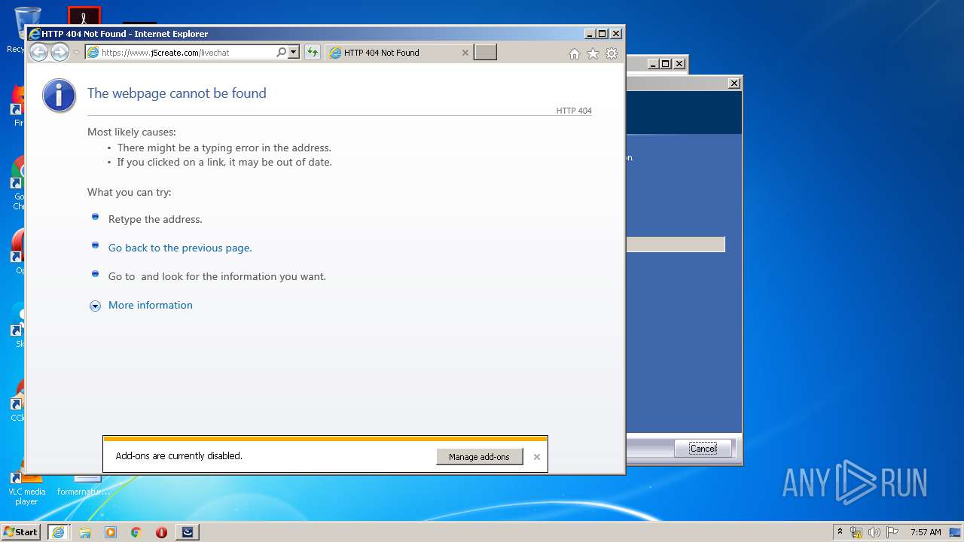
Task: Launch Opera from the taskbar
Action: click(x=161, y=531)
